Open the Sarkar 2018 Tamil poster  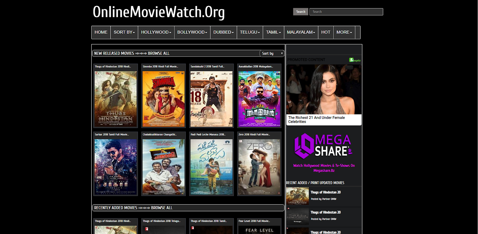click(x=116, y=167)
